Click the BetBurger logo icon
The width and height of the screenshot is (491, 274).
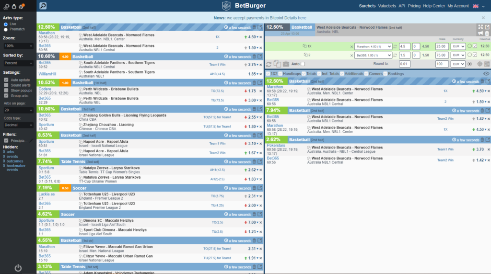[x=226, y=6]
